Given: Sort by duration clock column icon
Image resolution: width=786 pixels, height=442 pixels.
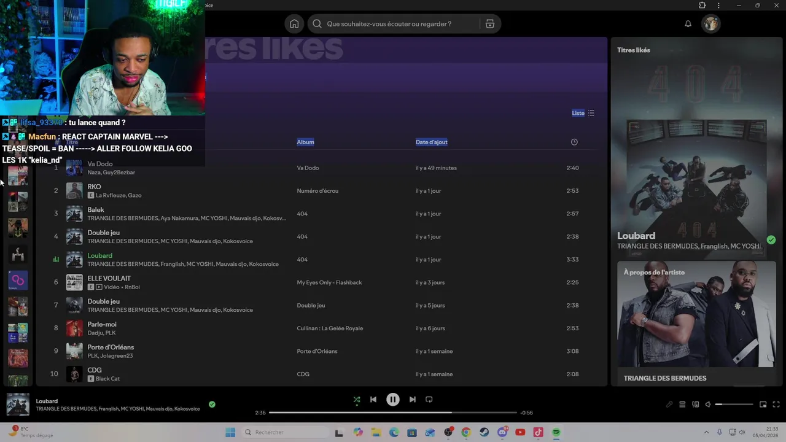Looking at the screenshot, I should tap(574, 142).
